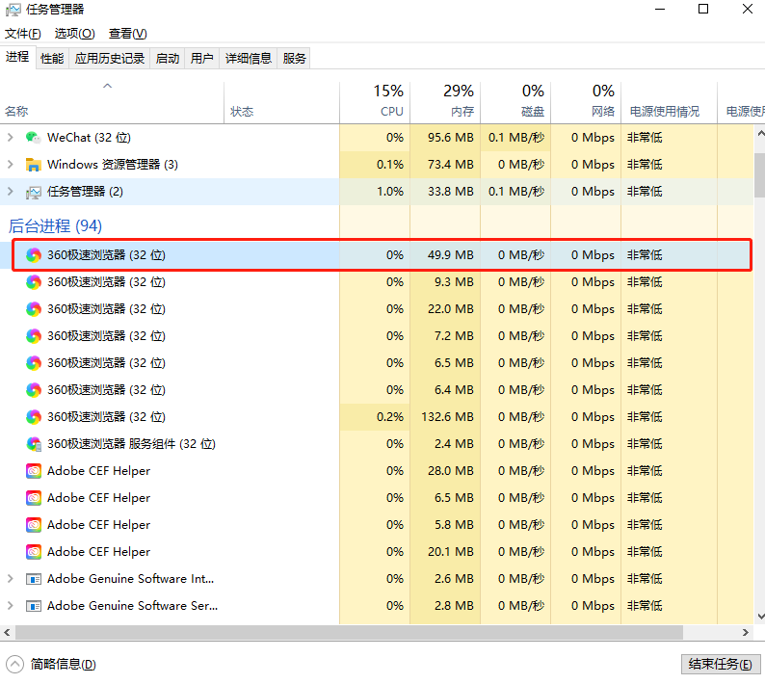Viewport: 765px width, 684px height.
Task: Expand the Windows 资源管理器 process group
Action: [10, 165]
